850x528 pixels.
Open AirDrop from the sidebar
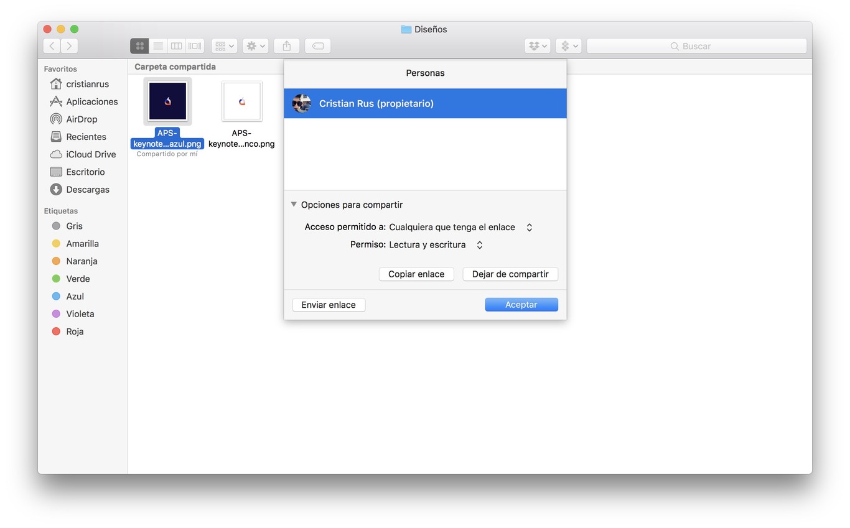coord(82,119)
